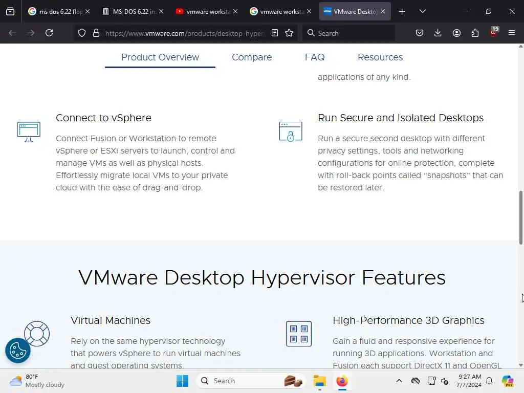Open the list all tabs dropdown
524x393 pixels.
tap(422, 11)
